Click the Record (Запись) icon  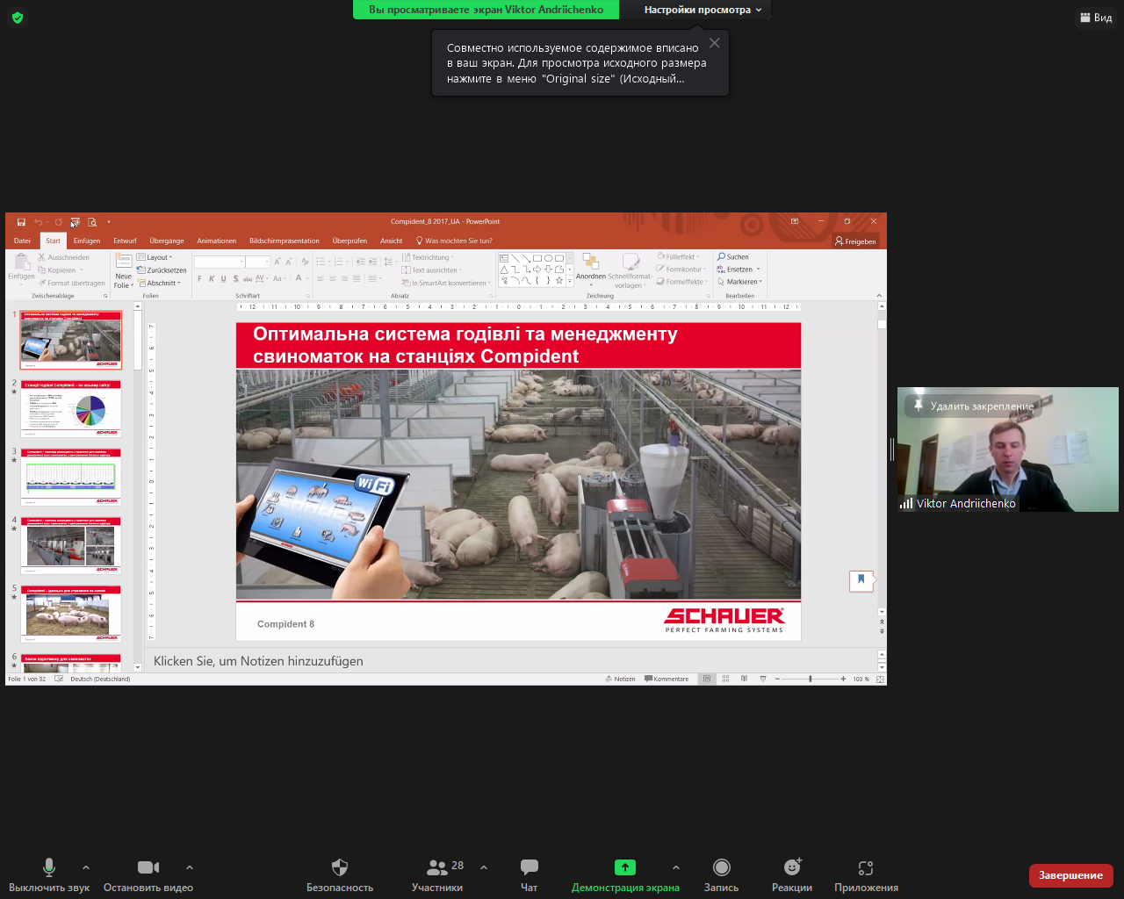click(x=721, y=867)
